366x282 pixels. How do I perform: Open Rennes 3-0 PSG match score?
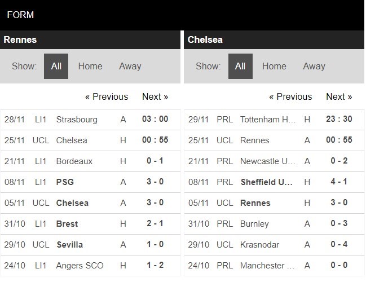pos(155,182)
